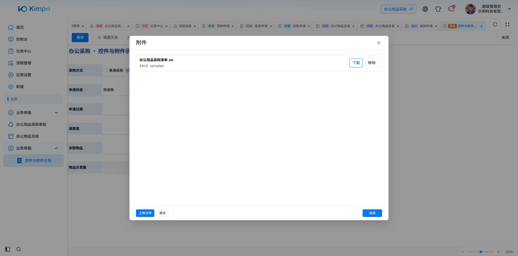
Task: Click the refresh icon beside tabs
Action: click(495, 25)
